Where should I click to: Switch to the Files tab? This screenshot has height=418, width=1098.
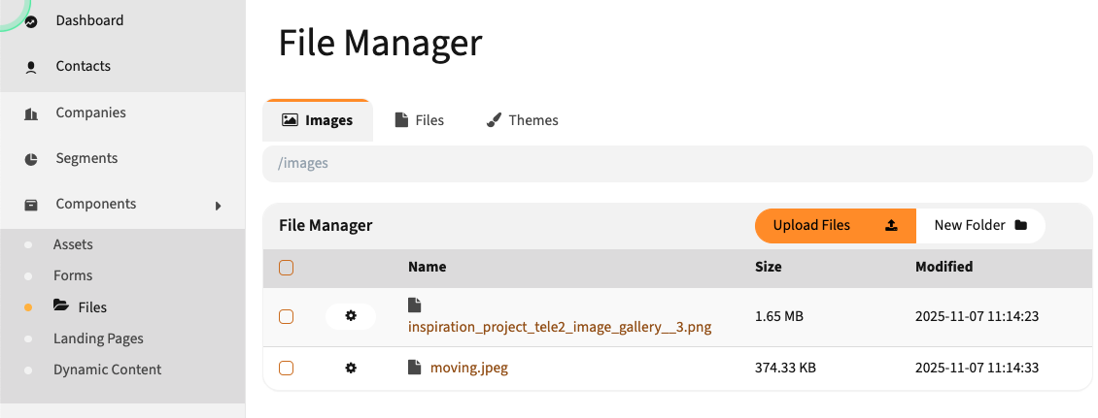pyautogui.click(x=419, y=120)
